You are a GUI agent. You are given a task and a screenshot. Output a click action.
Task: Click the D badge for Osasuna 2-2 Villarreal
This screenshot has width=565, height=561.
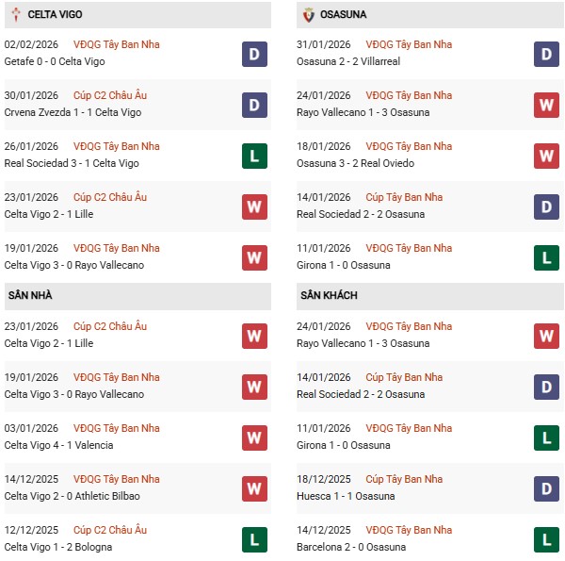pyautogui.click(x=547, y=54)
